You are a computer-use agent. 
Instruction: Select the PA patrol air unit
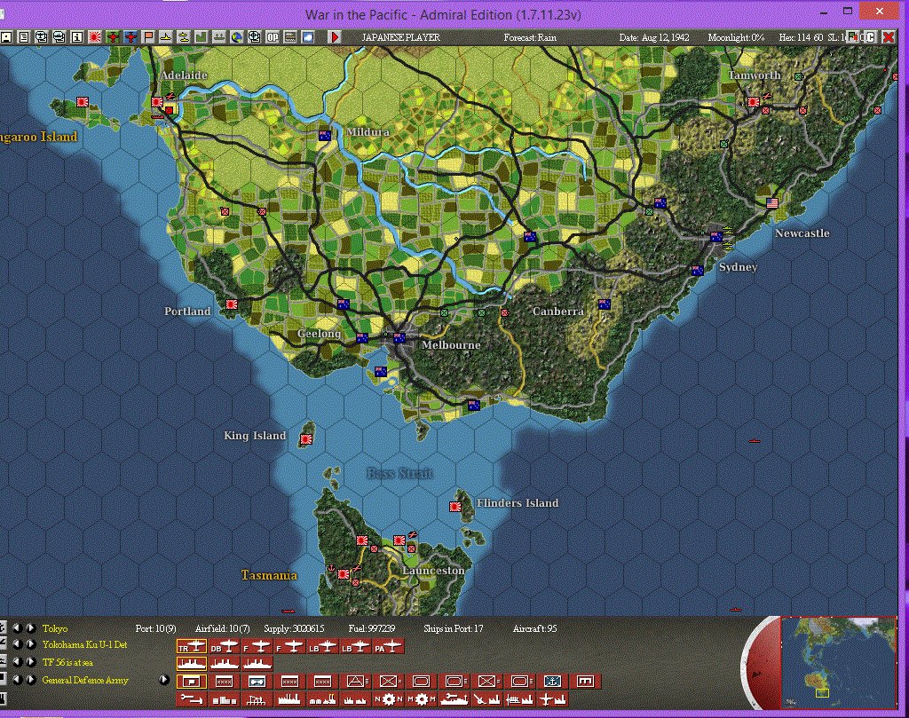[x=389, y=645]
